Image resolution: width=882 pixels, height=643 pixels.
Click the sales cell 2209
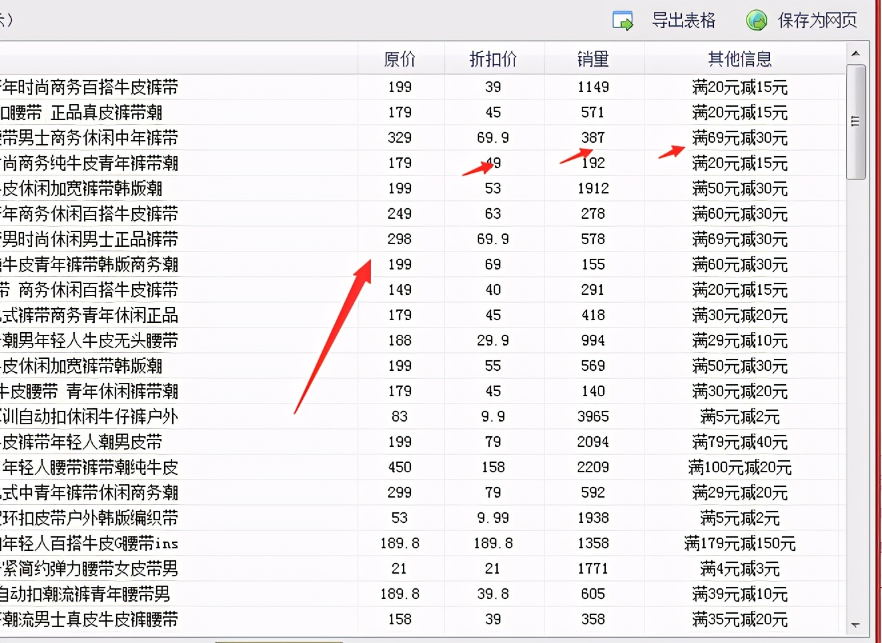pyautogui.click(x=594, y=468)
